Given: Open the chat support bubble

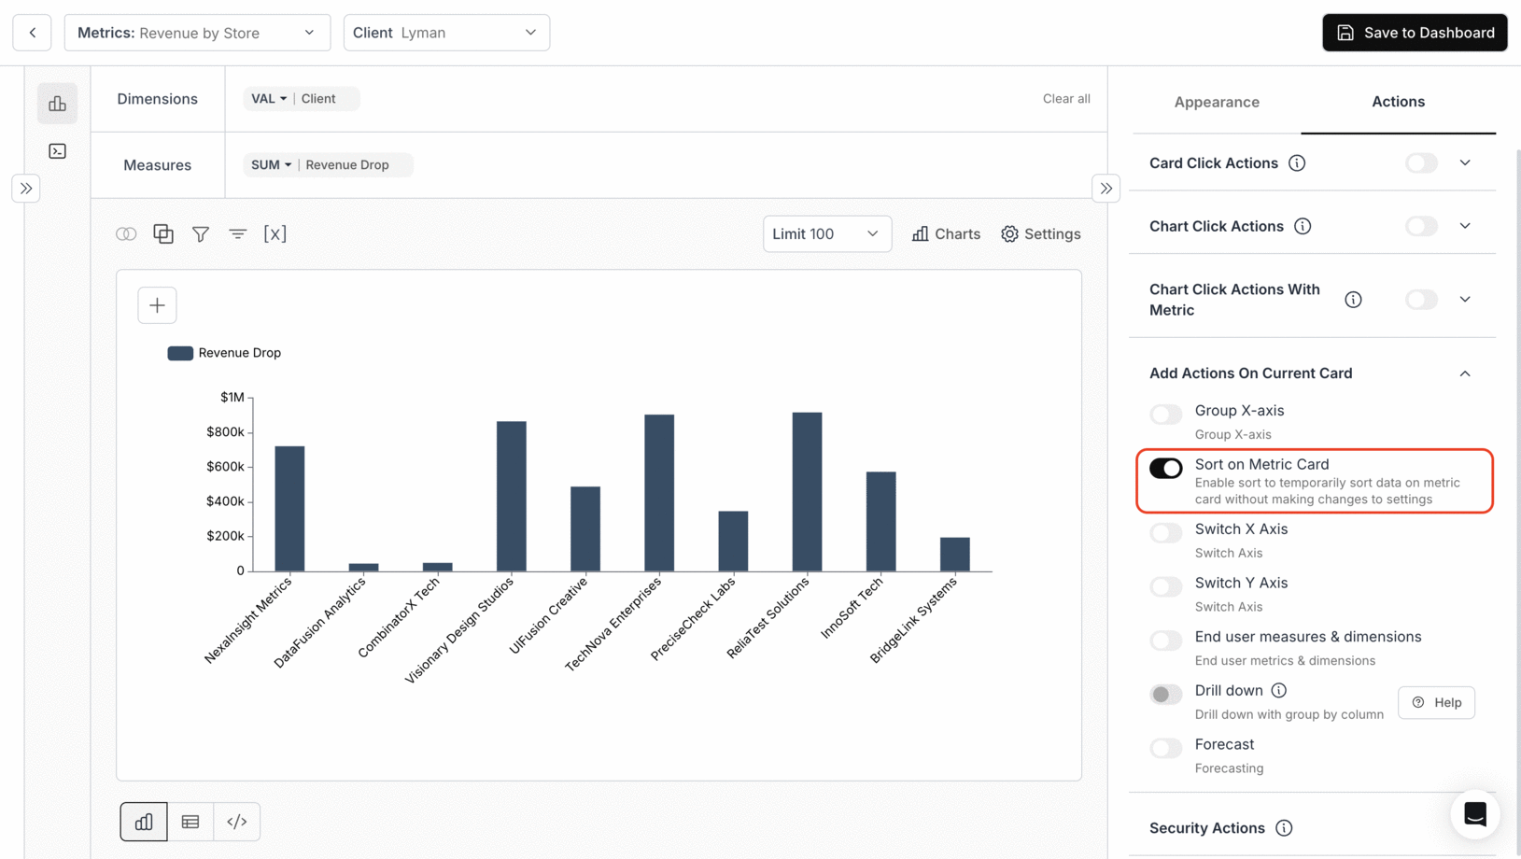Looking at the screenshot, I should (1475, 813).
